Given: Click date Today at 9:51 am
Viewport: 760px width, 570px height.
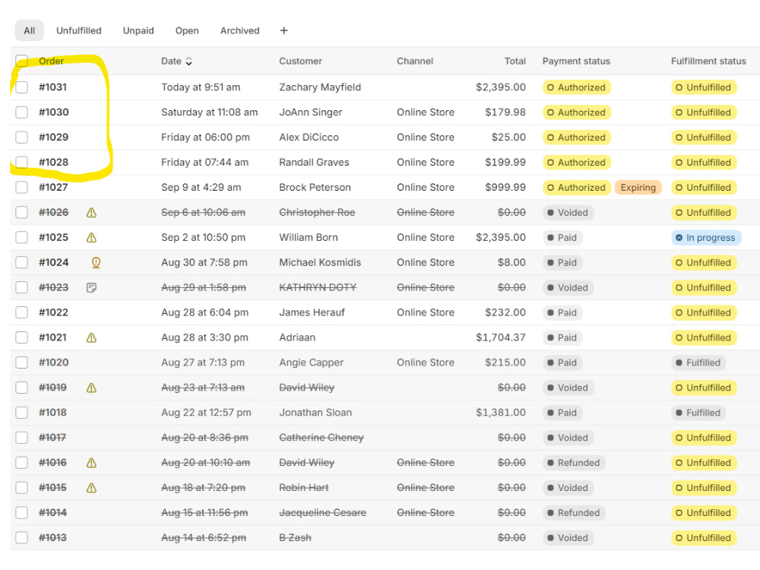Looking at the screenshot, I should [201, 87].
